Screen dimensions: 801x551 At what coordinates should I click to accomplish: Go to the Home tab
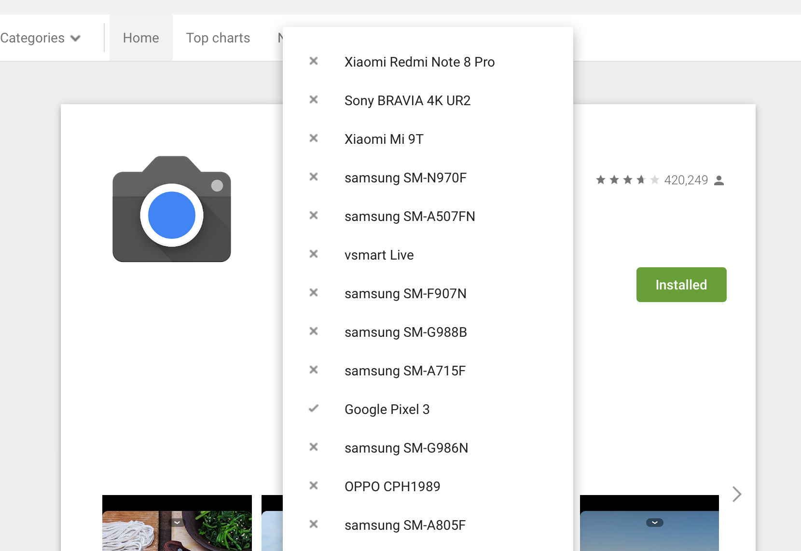141,38
